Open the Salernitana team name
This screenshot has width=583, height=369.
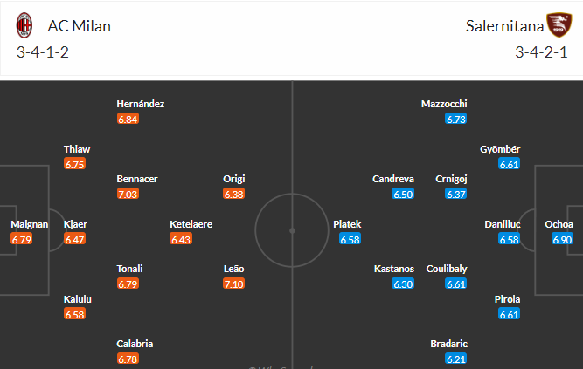(x=504, y=26)
